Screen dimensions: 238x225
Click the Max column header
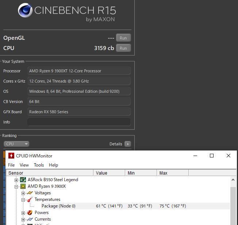click(x=173, y=173)
